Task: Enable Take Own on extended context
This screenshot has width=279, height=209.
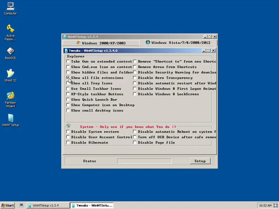Action: coord(68,62)
